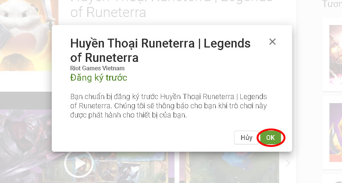Open the Tương tự similar apps heading
This screenshot has width=342, height=183.
tap(332, 4)
